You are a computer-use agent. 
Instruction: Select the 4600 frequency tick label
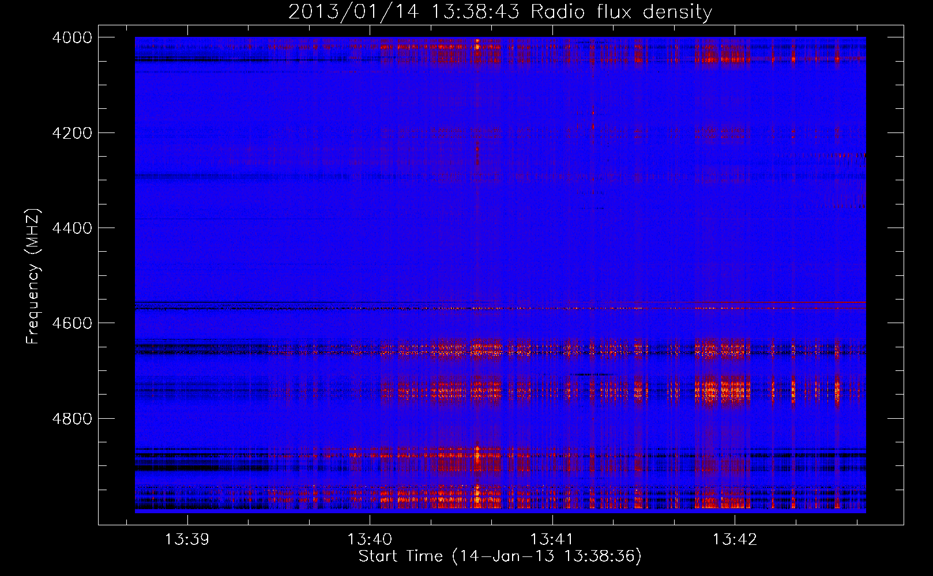coord(72,323)
